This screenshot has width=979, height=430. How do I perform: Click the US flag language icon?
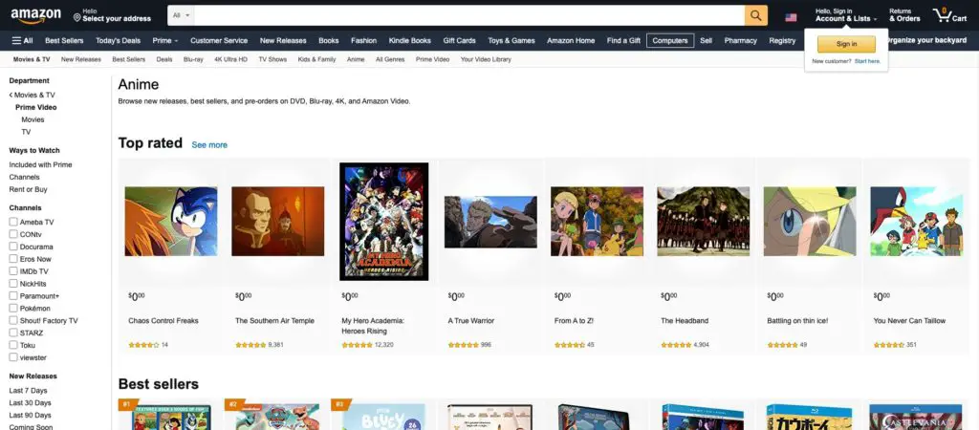[791, 17]
